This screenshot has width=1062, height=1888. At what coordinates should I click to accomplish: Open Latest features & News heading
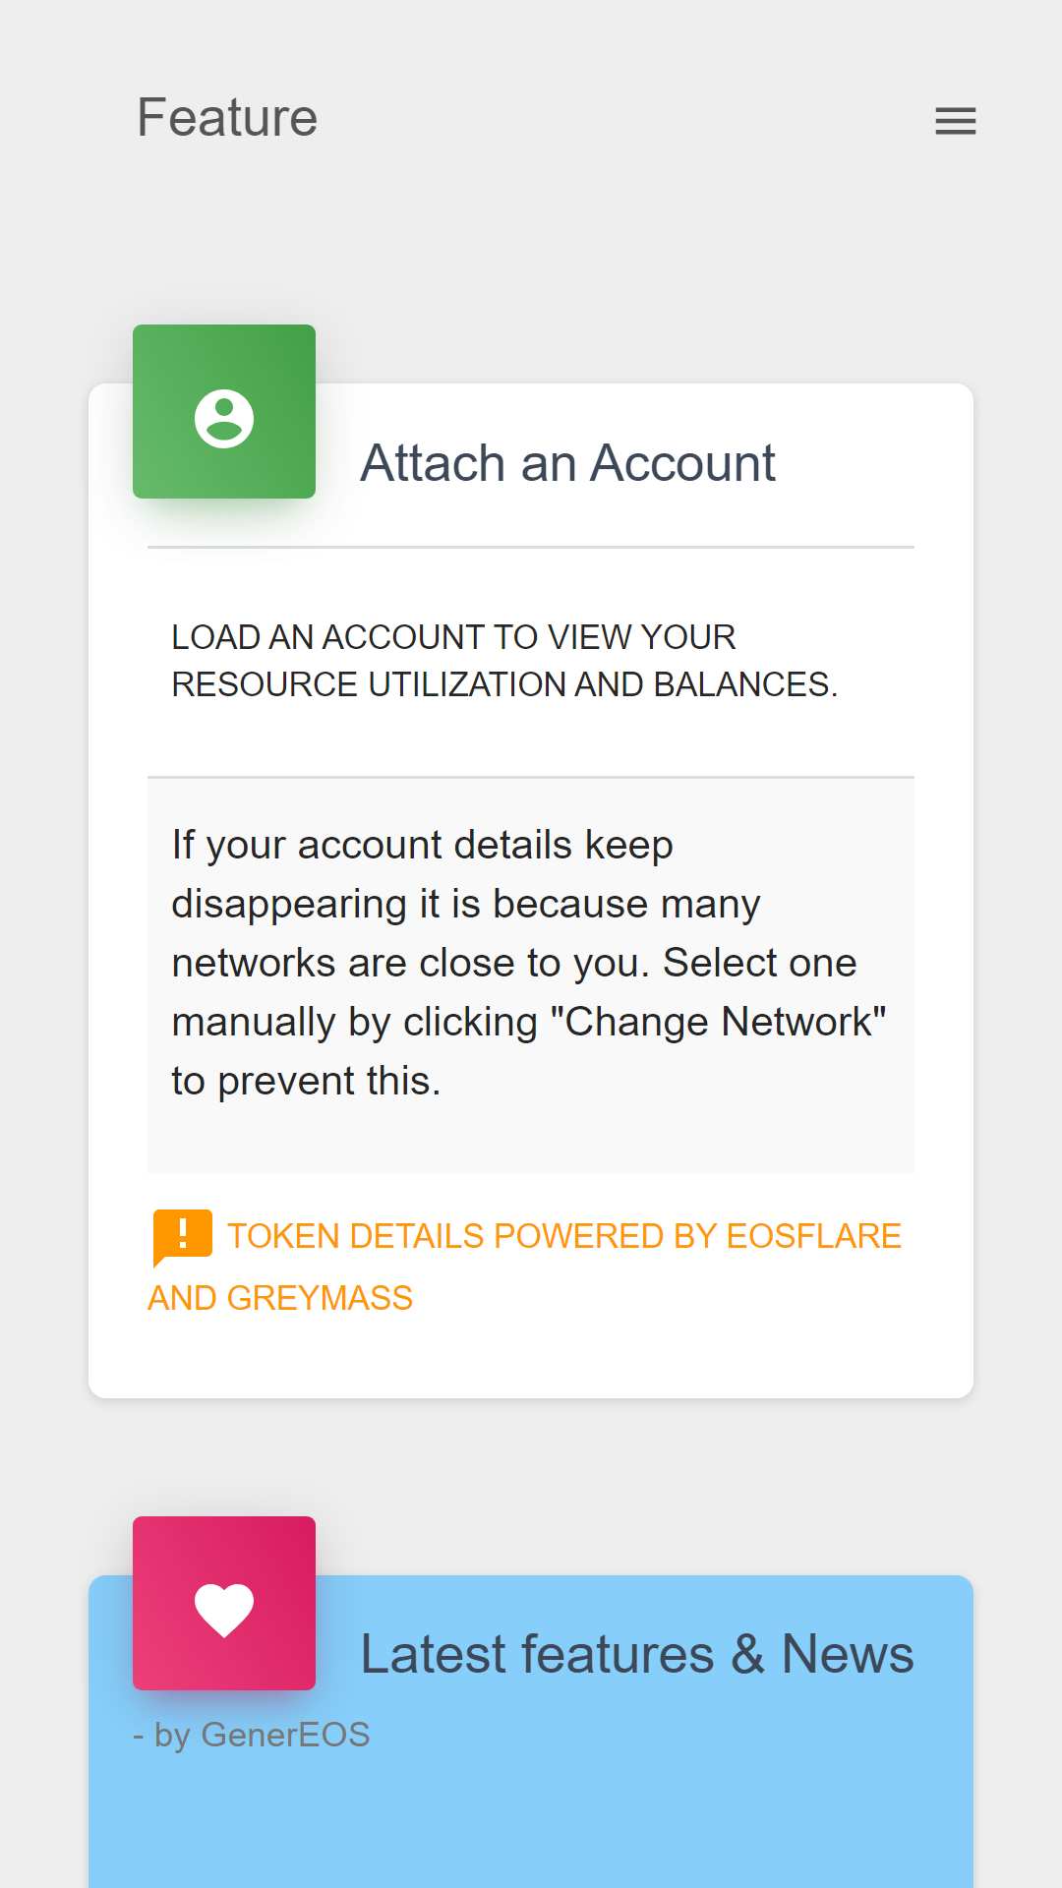coord(637,1654)
